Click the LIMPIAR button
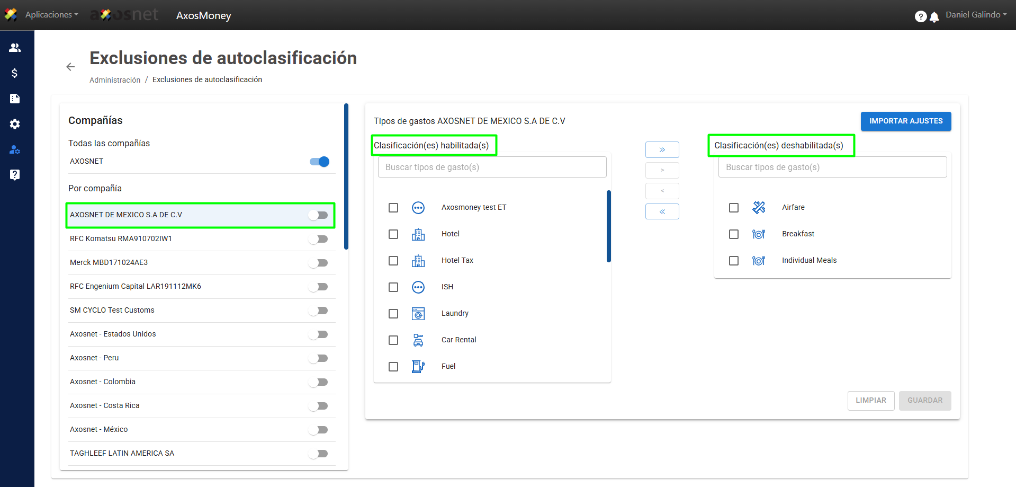 click(870, 401)
